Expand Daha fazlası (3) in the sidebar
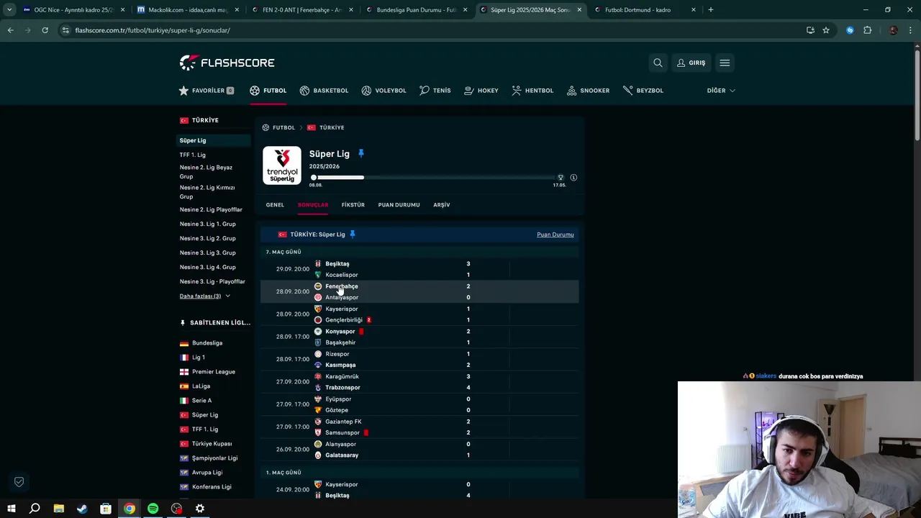This screenshot has height=518, width=921. (x=205, y=296)
